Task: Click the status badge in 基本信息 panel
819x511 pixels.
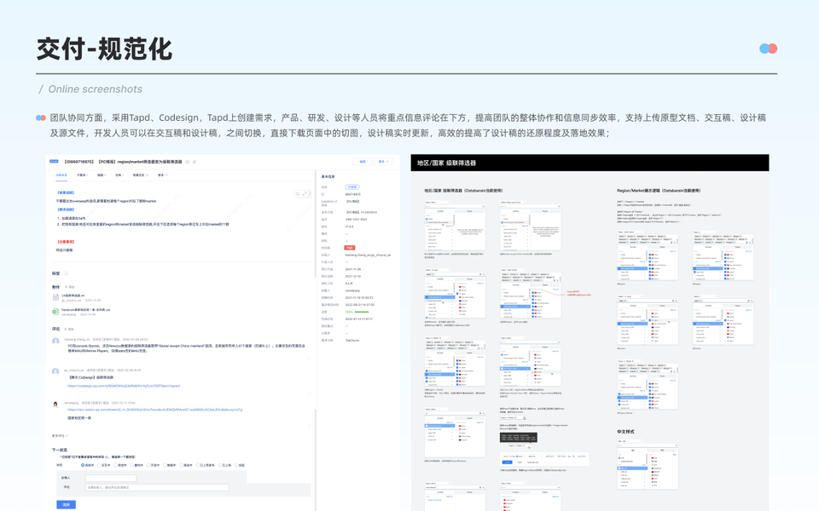Action: 352,187
